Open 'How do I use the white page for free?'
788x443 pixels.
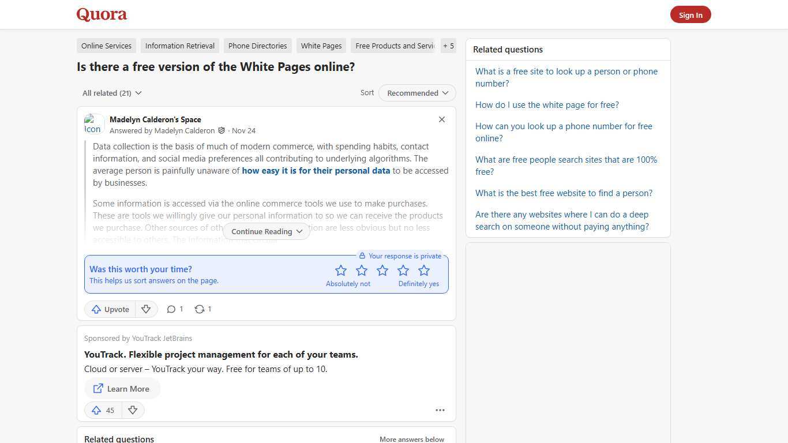point(547,104)
